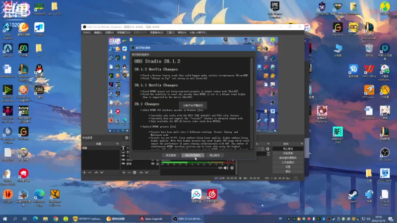Screen dimensions: 397x223
Task: Close the update available dialog
Action: (253, 48)
